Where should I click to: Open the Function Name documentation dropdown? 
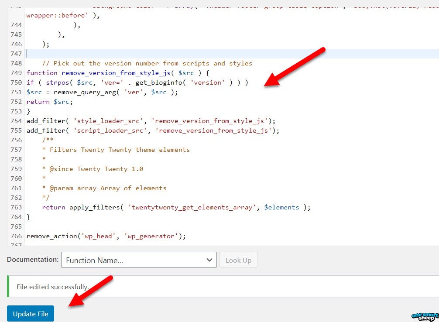(x=139, y=260)
